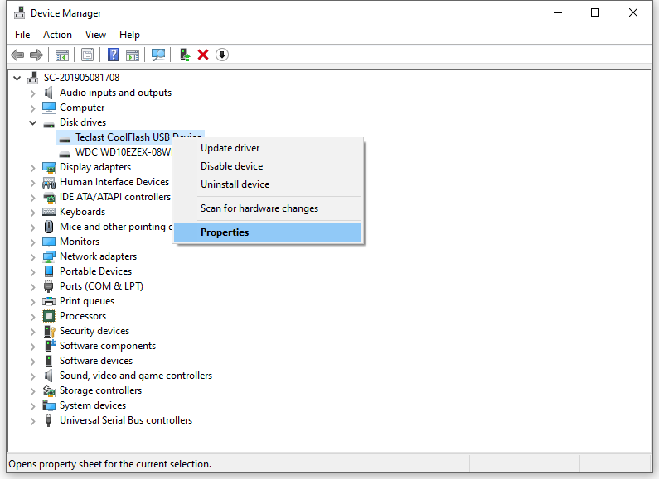Screen dimensions: 659x479
Task: Click the red X uninstall device icon
Action: (203, 55)
